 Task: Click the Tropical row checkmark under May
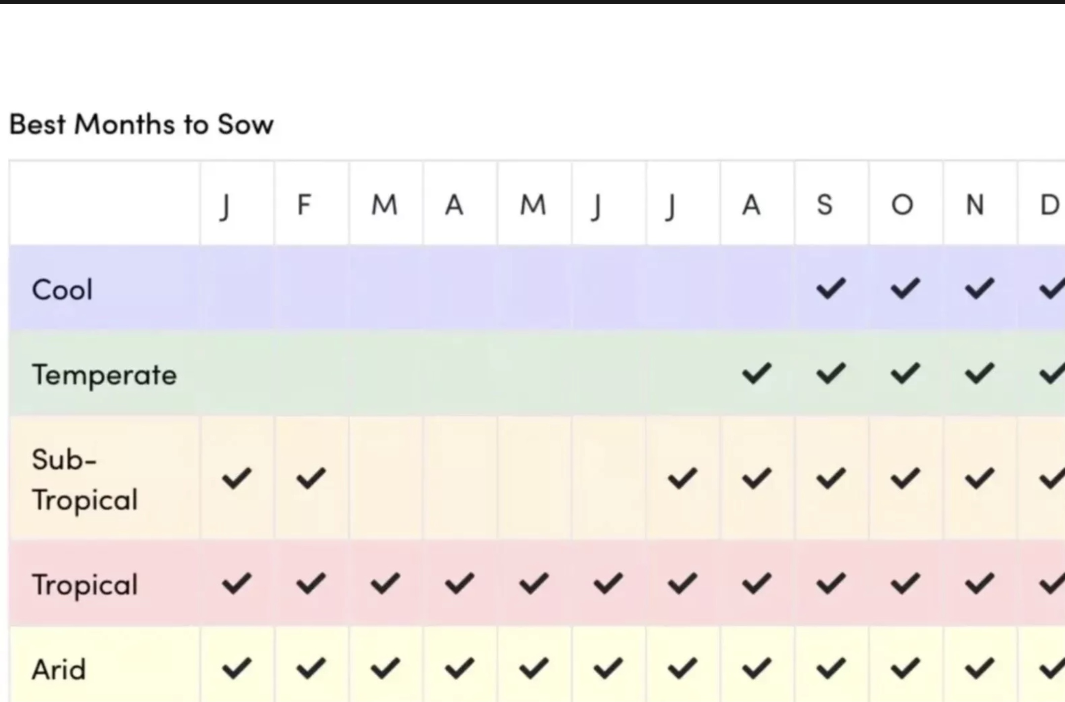[534, 583]
